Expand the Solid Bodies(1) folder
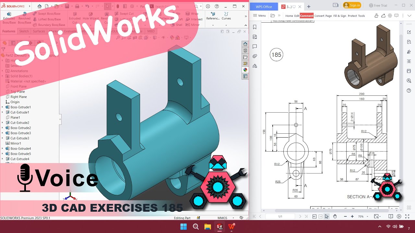 (x=3, y=76)
